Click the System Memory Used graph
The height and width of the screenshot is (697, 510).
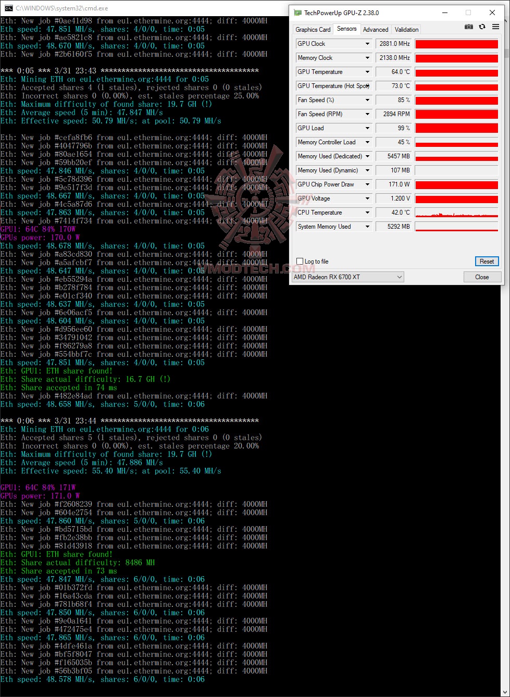[456, 227]
